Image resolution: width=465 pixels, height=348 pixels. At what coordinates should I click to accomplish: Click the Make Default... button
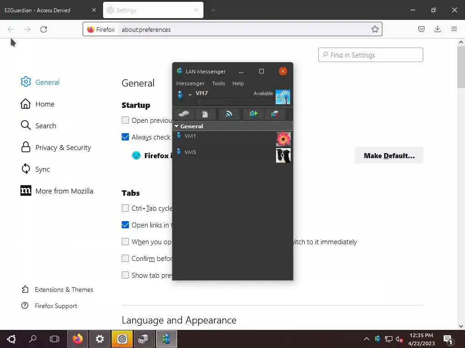(389, 156)
